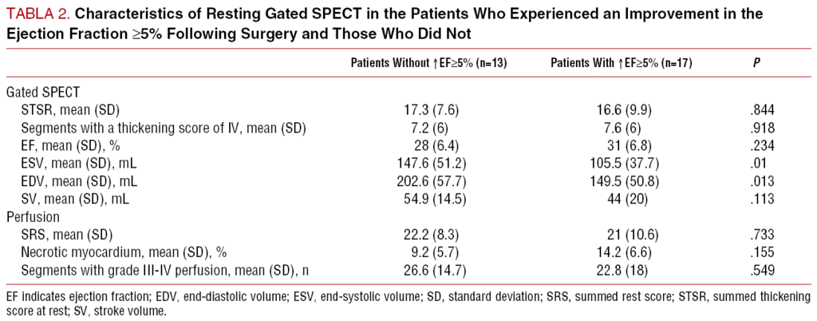Click the 'Perfusion' section heading
817x321 pixels.
(32, 216)
